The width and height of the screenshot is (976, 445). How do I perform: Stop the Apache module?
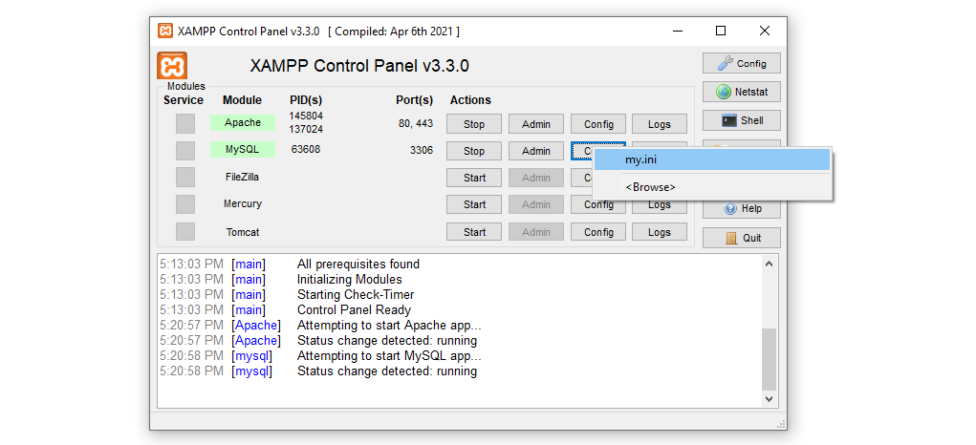coord(474,124)
